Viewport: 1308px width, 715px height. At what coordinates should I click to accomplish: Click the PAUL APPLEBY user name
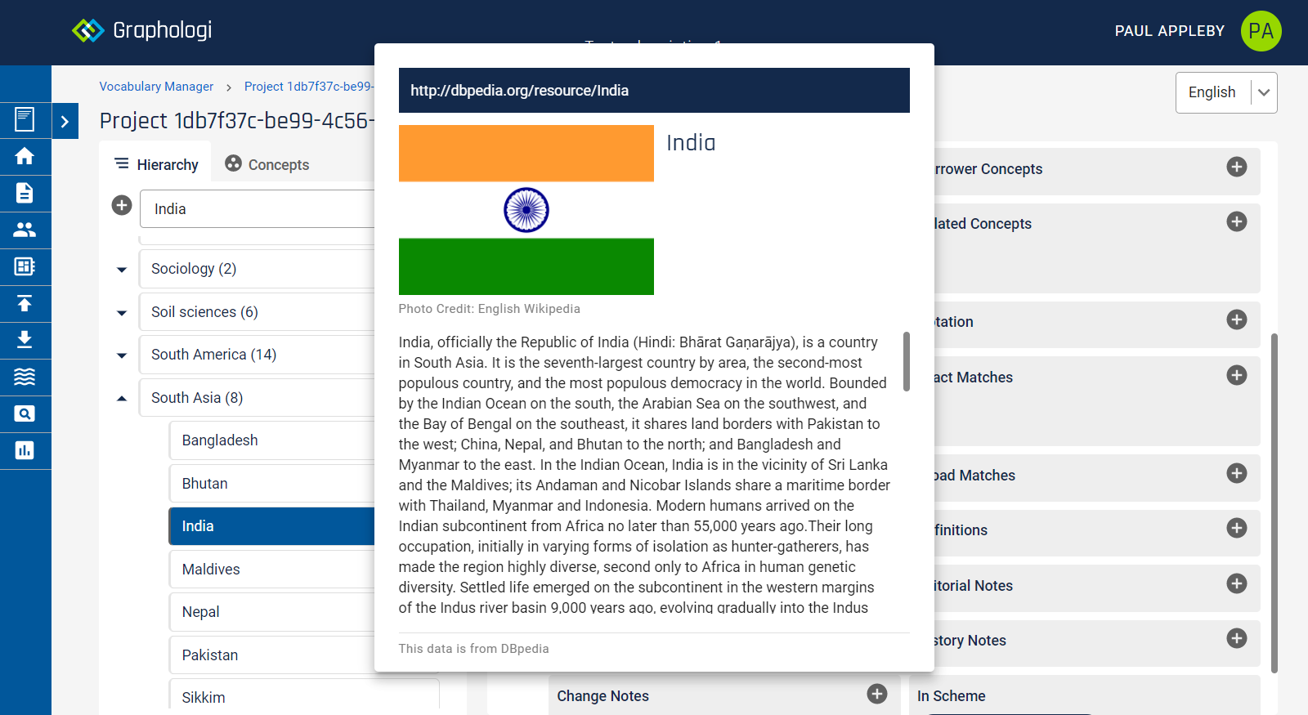coord(1169,31)
